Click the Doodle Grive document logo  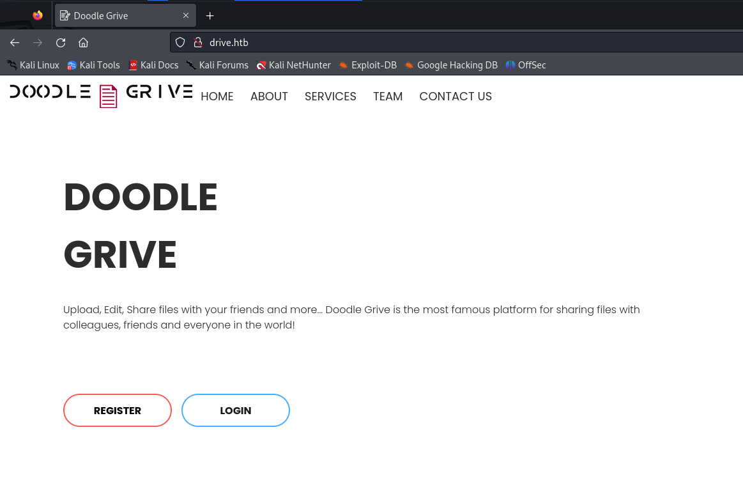click(108, 97)
